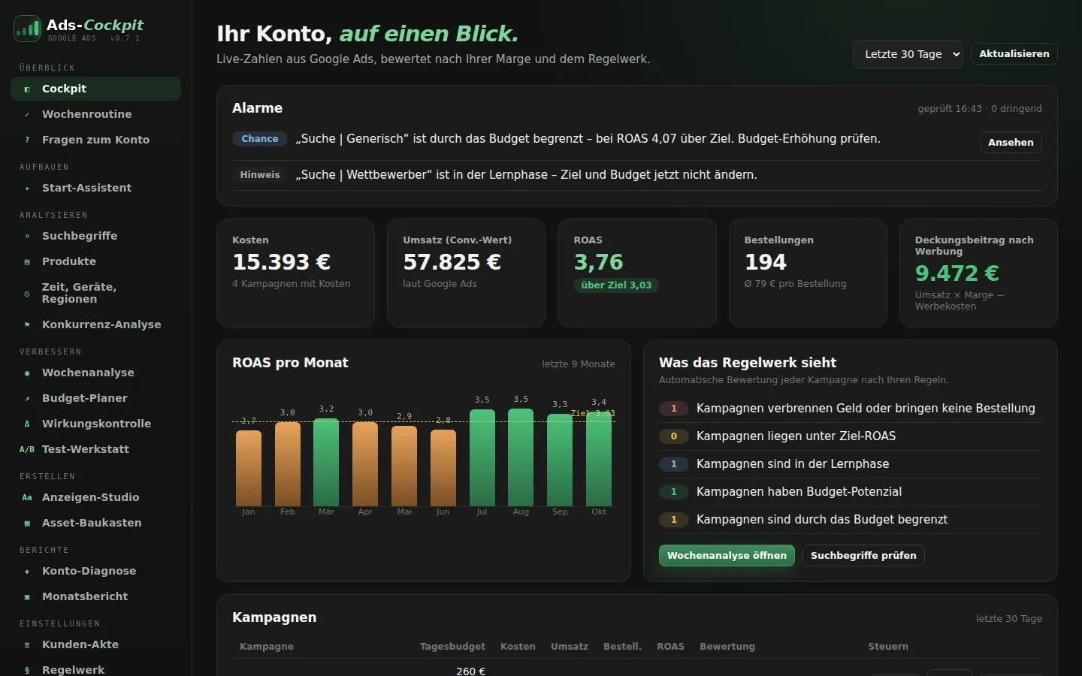Click the 'über Ziel 3,03' ROAS badge
The width and height of the screenshot is (1082, 676).
(616, 285)
